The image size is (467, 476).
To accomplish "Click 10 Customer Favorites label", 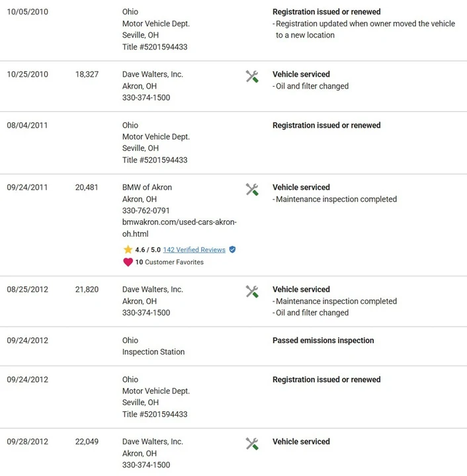I will coord(169,262).
